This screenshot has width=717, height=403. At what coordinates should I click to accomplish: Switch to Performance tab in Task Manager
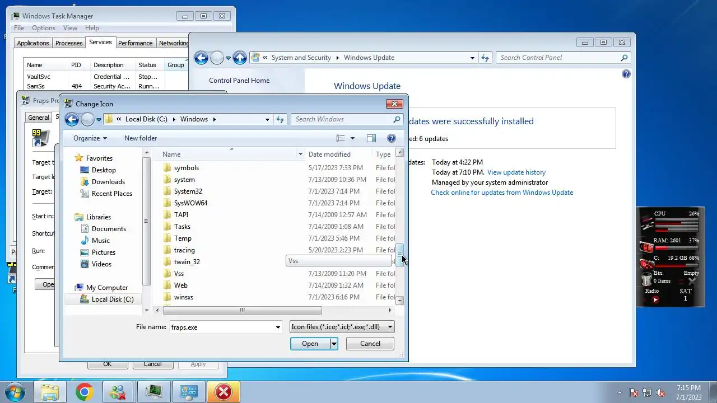click(x=135, y=43)
